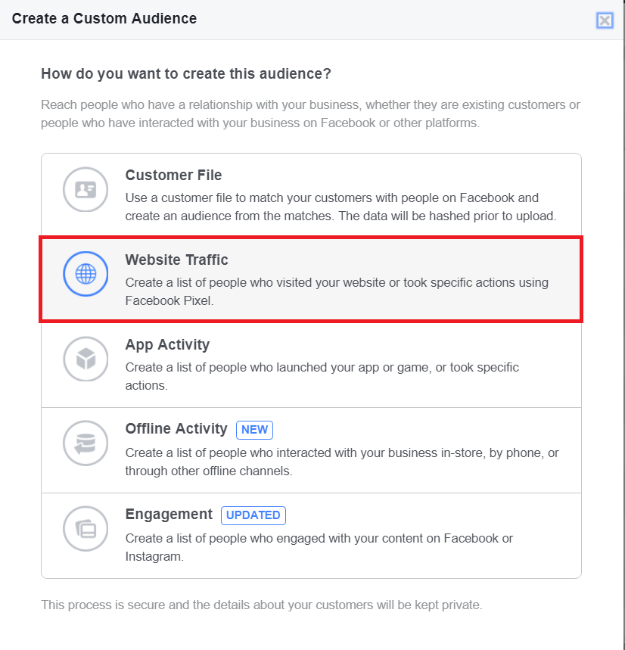Click the Customer File description about hashed data

point(340,207)
